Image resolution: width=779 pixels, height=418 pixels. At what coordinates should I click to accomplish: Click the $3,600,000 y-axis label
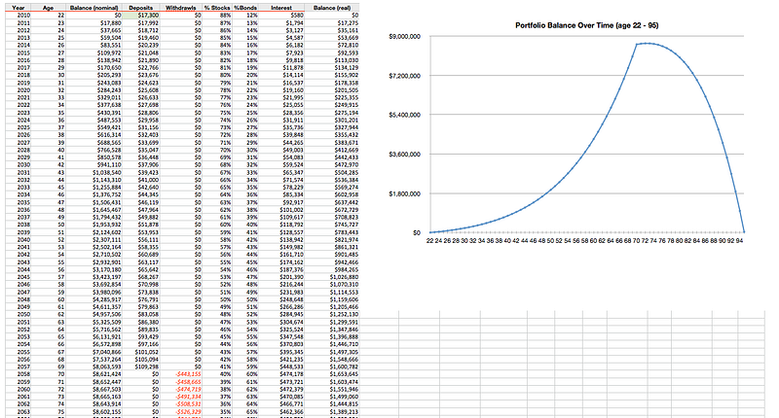[404, 155]
